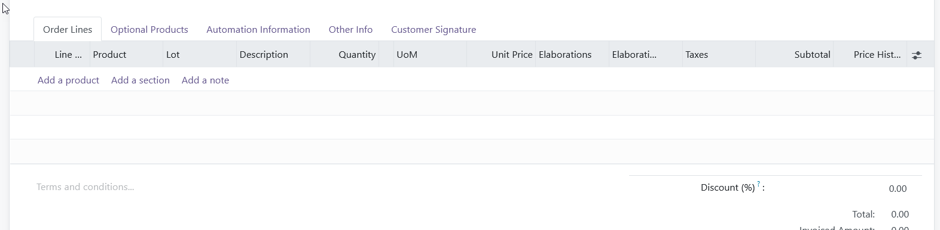Click the Discount help question mark
This screenshot has width=940, height=230.
click(758, 184)
